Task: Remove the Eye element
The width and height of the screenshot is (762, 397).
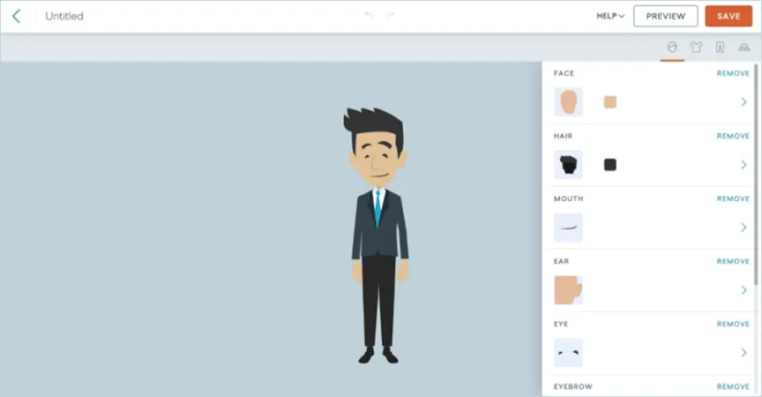Action: pos(733,324)
